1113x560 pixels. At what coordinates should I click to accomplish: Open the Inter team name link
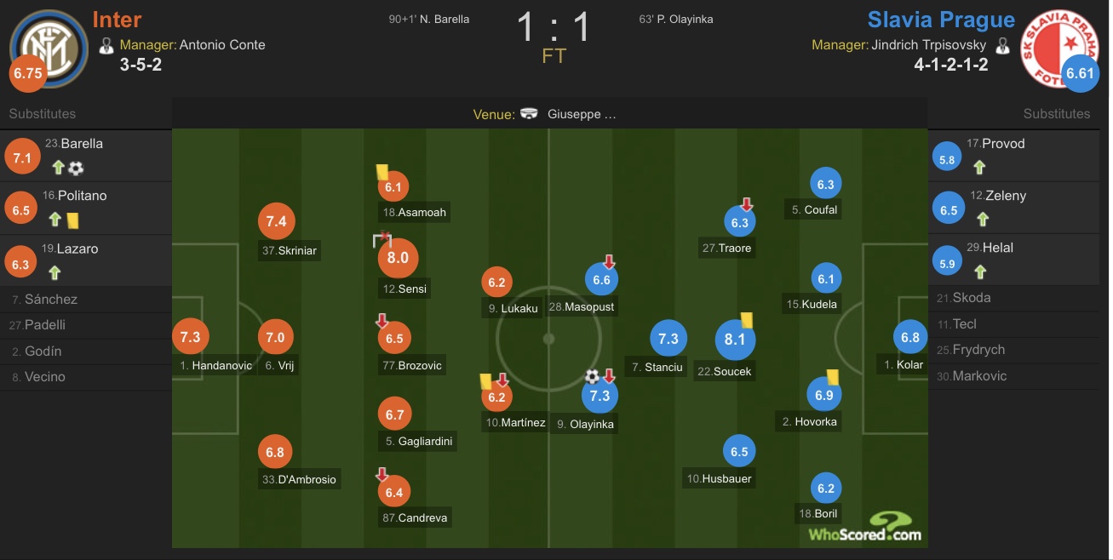(117, 20)
